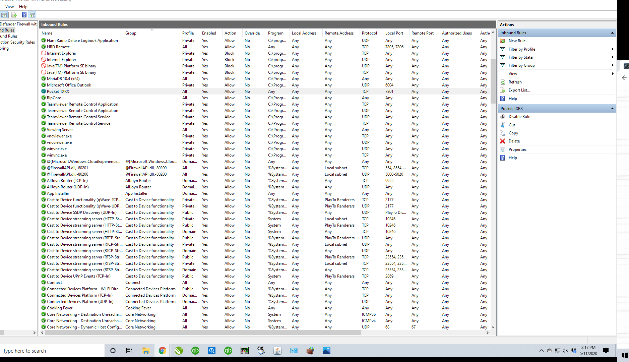The height and width of the screenshot is (362, 629).
Task: Collapse the Inbound Rules actions section
Action: tap(612, 33)
